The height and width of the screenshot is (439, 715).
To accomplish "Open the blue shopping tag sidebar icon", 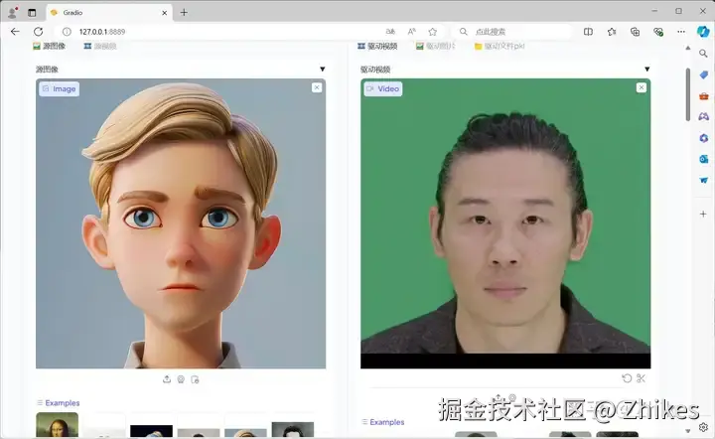I will (x=704, y=74).
